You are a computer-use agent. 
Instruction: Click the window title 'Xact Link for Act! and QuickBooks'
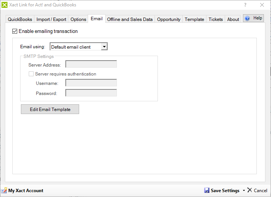pyautogui.click(x=43, y=5)
